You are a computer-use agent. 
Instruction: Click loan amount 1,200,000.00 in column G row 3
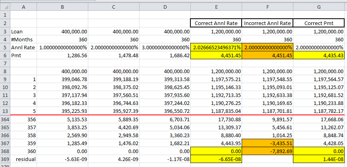coord(319,31)
